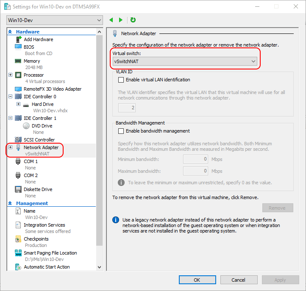Click the blue info icon near legacy adapter note
306x291 pixels.
coord(116,220)
